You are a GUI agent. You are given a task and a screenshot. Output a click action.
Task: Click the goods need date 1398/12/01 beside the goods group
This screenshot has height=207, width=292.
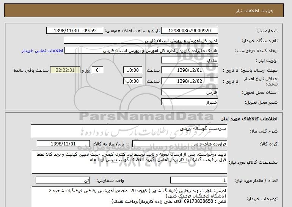tap(63, 144)
